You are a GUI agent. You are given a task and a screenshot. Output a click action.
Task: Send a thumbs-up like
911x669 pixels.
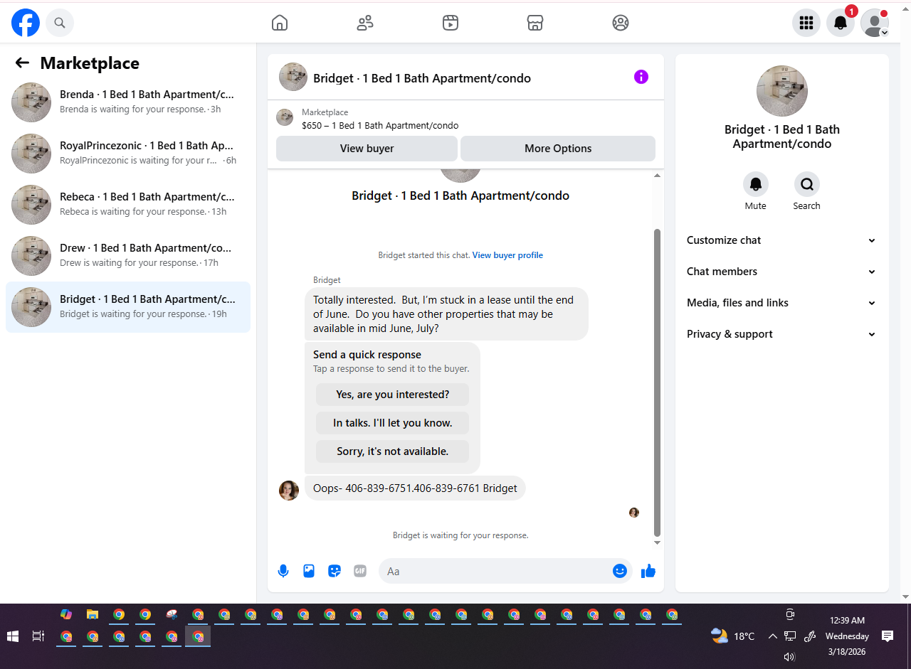(648, 571)
